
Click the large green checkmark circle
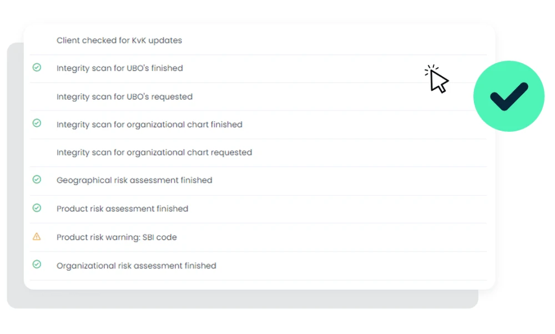point(508,96)
